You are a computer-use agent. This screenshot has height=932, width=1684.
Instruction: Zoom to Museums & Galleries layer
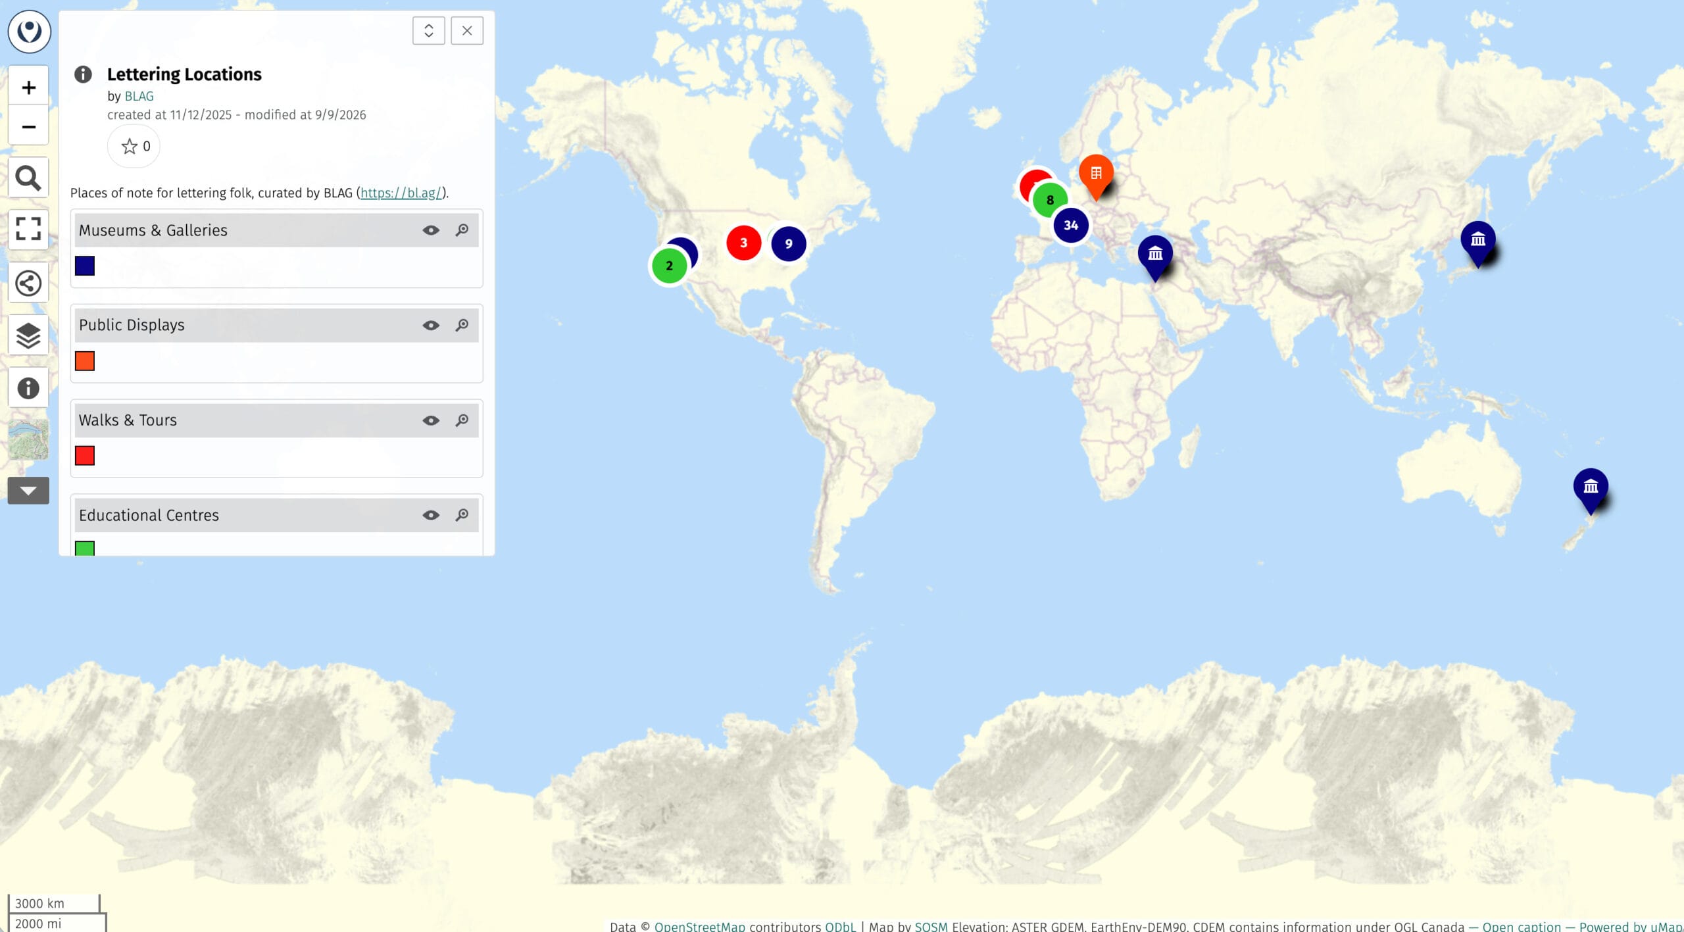coord(462,230)
